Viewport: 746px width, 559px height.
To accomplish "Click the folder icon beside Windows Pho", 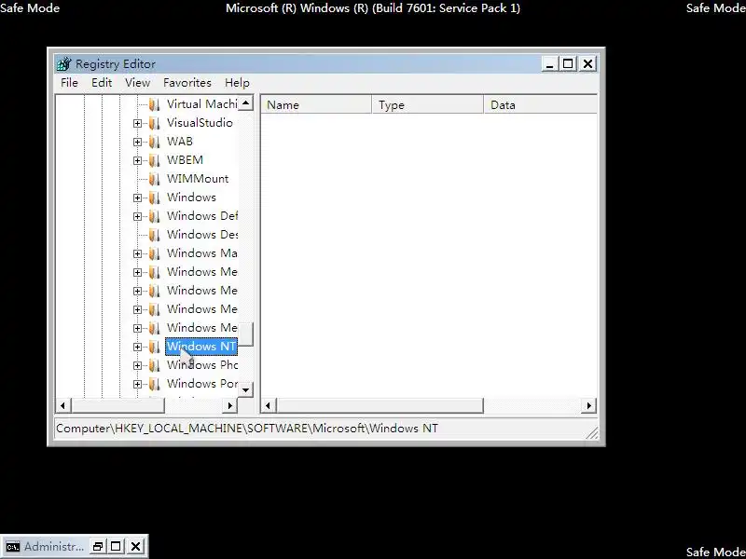I will click(x=154, y=365).
